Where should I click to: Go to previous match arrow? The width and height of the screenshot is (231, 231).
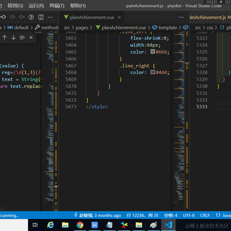5,38
